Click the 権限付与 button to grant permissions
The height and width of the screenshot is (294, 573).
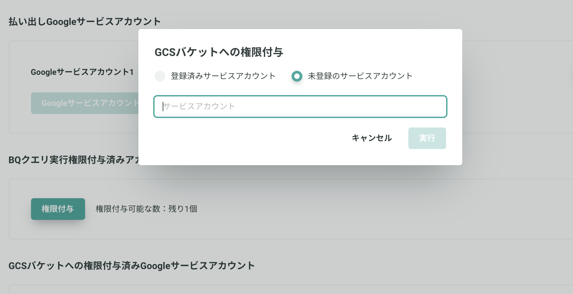click(x=58, y=209)
